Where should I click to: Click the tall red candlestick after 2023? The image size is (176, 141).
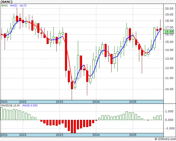click(x=66, y=52)
